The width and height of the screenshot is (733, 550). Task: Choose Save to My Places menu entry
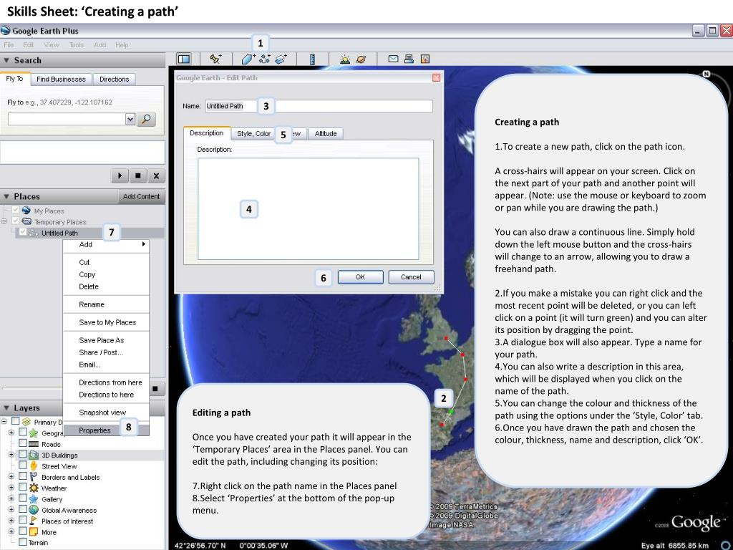coord(106,322)
